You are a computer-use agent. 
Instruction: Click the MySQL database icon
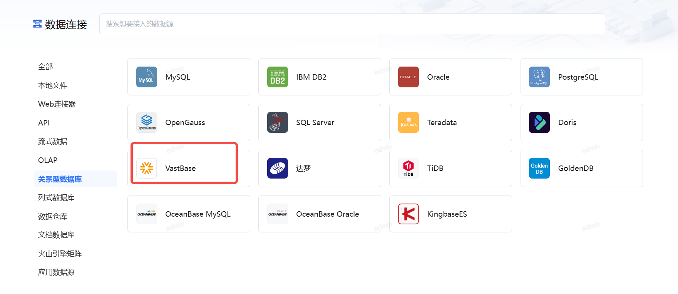coord(147,77)
